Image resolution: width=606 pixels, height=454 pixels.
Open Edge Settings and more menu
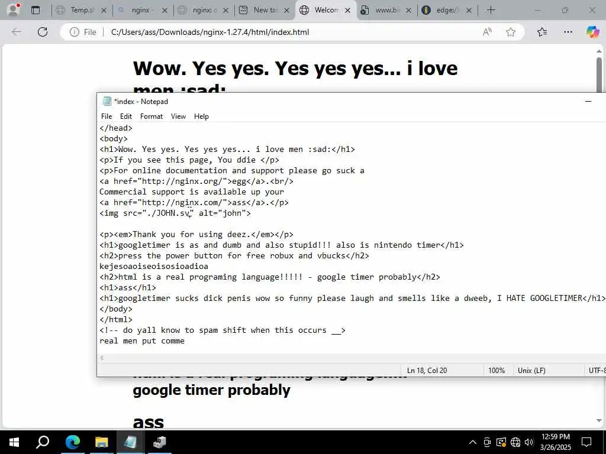point(568,32)
